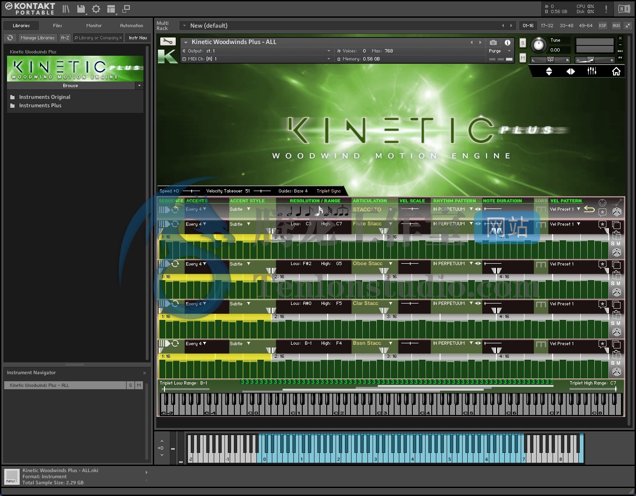This screenshot has width=636, height=496.
Task: Toggle S solo in Instrument Navigator
Action: [x=130, y=385]
